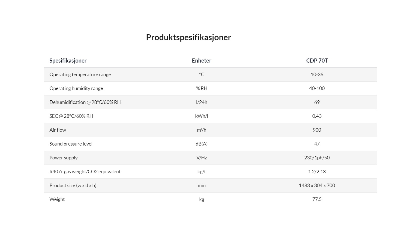The image size is (419, 235).
Task: Select Operating humidity range row label
Action: pyautogui.click(x=76, y=88)
